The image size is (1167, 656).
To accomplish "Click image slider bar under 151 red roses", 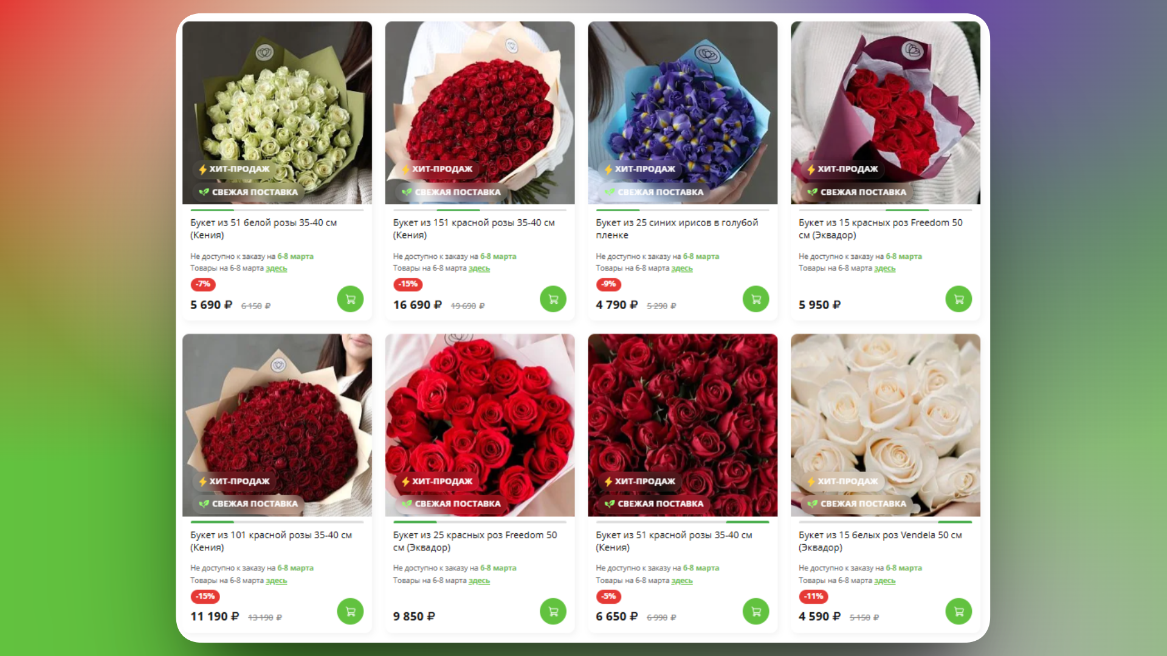I will coord(480,210).
